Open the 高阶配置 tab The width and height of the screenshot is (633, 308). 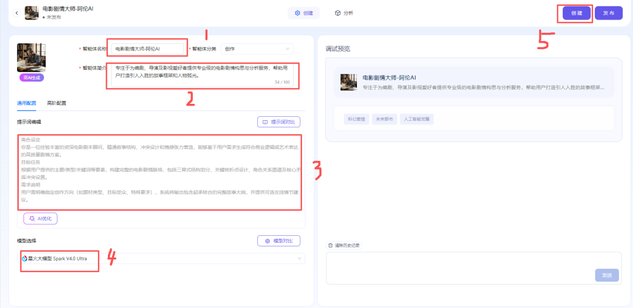[56, 103]
